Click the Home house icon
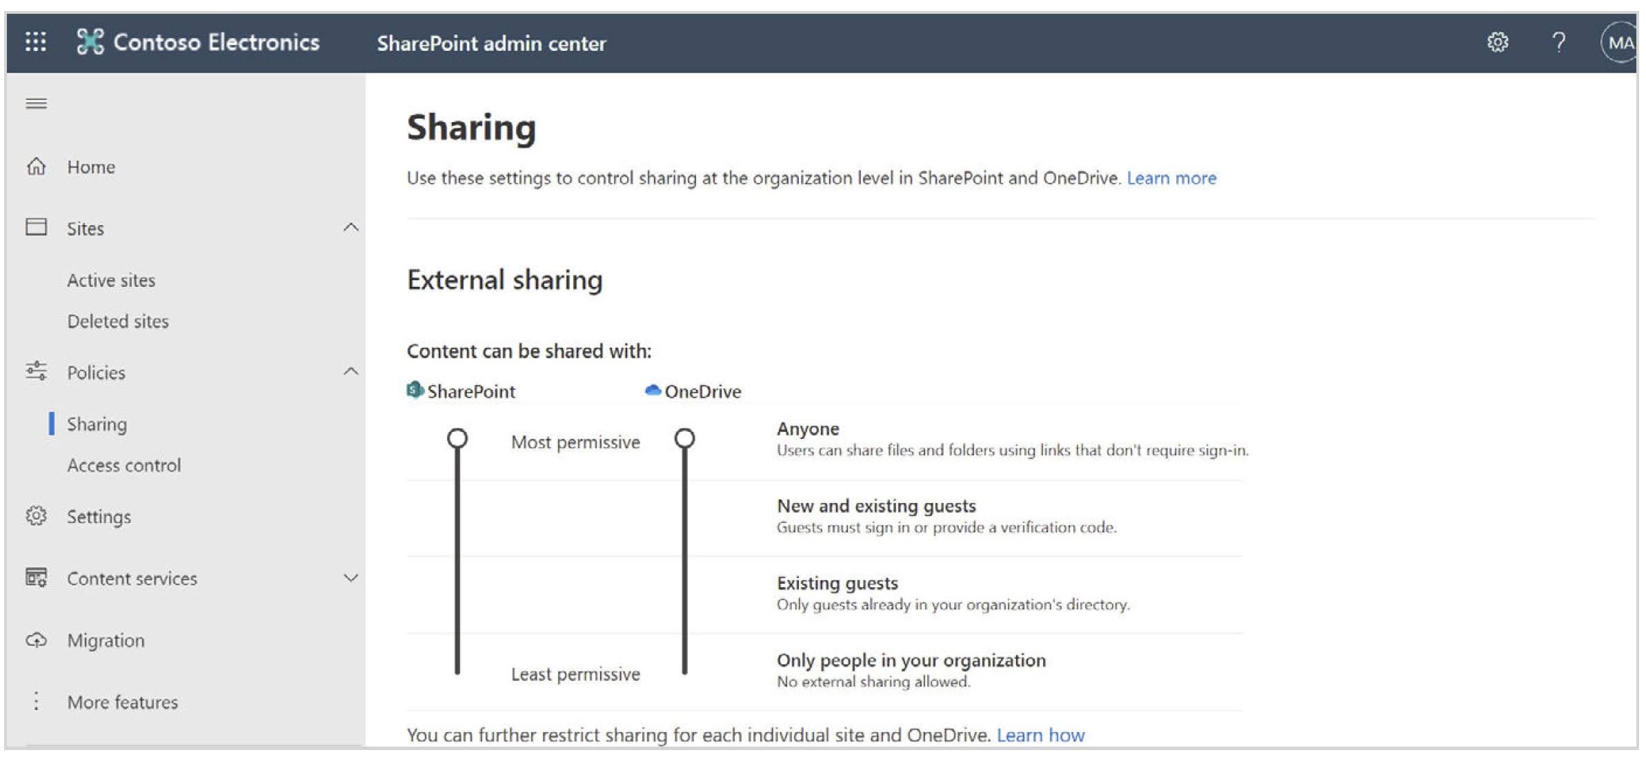The image size is (1646, 759). tap(36, 167)
